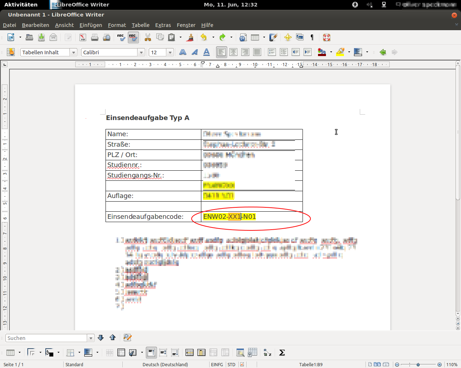Send document as e-mail icon
461x368 pixels.
click(53, 37)
